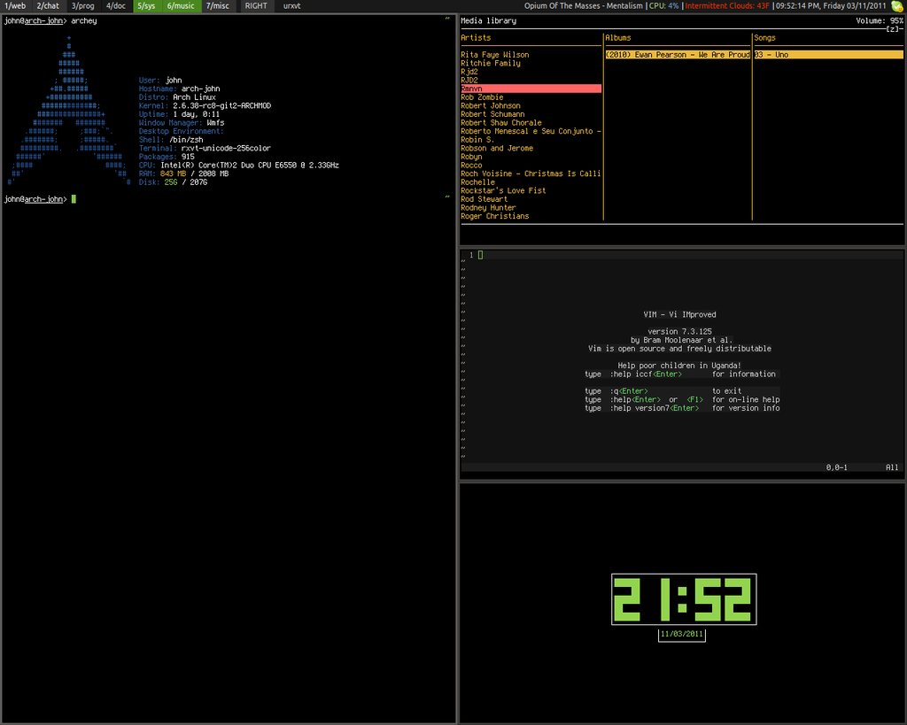
Task: Click the now-playing Opium Of The Masses text
Action: [583, 6]
